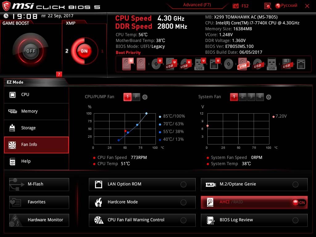This screenshot has height=237, width=316.
Task: Launch M-Flash
Action: (39, 185)
